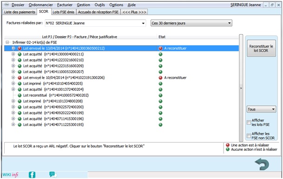The image size is (283, 179).
Task: Expand lot acquitté n°14041223321600210
Action: [x=13, y=60]
